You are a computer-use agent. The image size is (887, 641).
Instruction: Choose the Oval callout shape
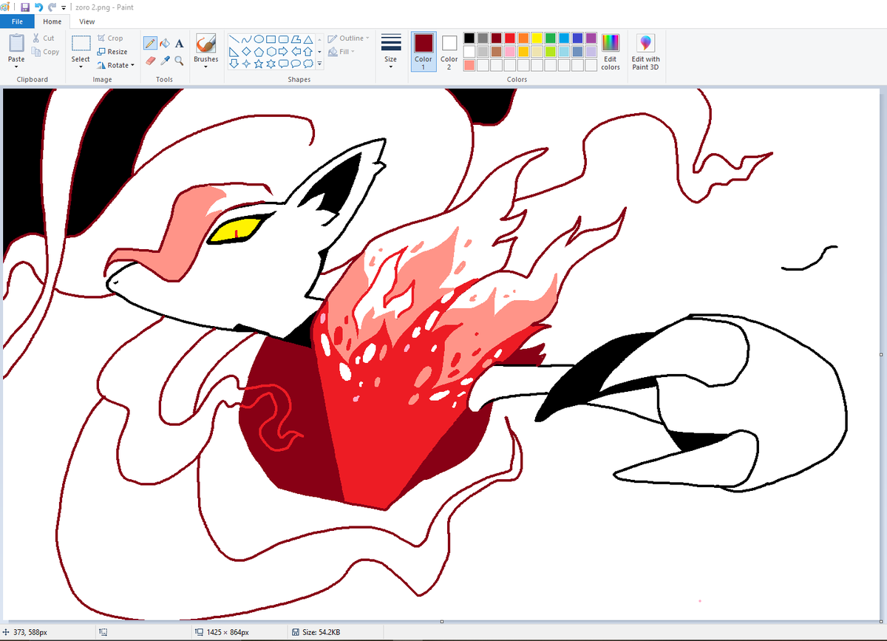click(296, 64)
